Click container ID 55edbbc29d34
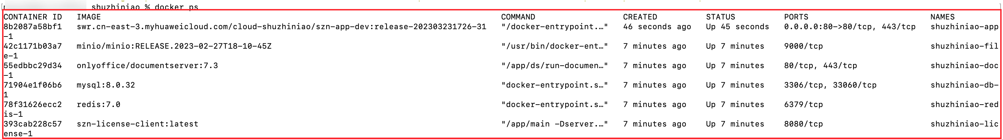Viewport: 1003px width, 139px height. click(x=33, y=66)
